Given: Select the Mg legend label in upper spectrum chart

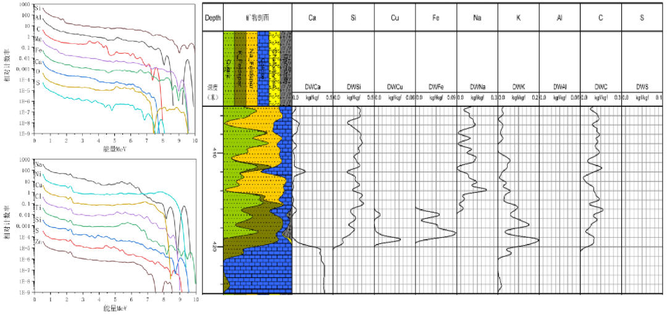Looking at the screenshot, I should 38,40.
